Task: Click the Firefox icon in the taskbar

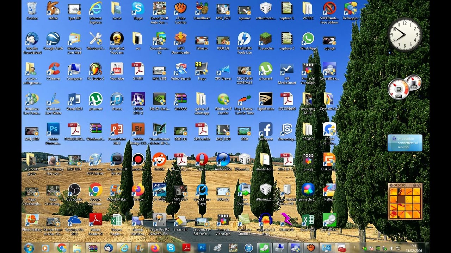Action: click(155, 248)
